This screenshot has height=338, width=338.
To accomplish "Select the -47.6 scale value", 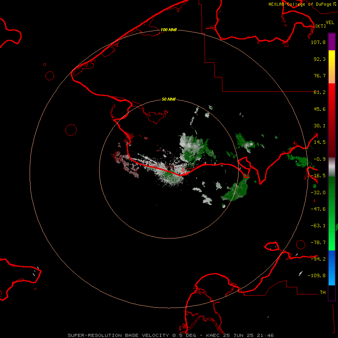I will [x=318, y=209].
